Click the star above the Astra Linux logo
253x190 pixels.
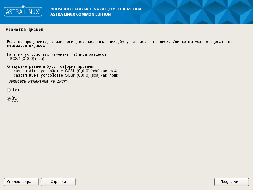23,7
